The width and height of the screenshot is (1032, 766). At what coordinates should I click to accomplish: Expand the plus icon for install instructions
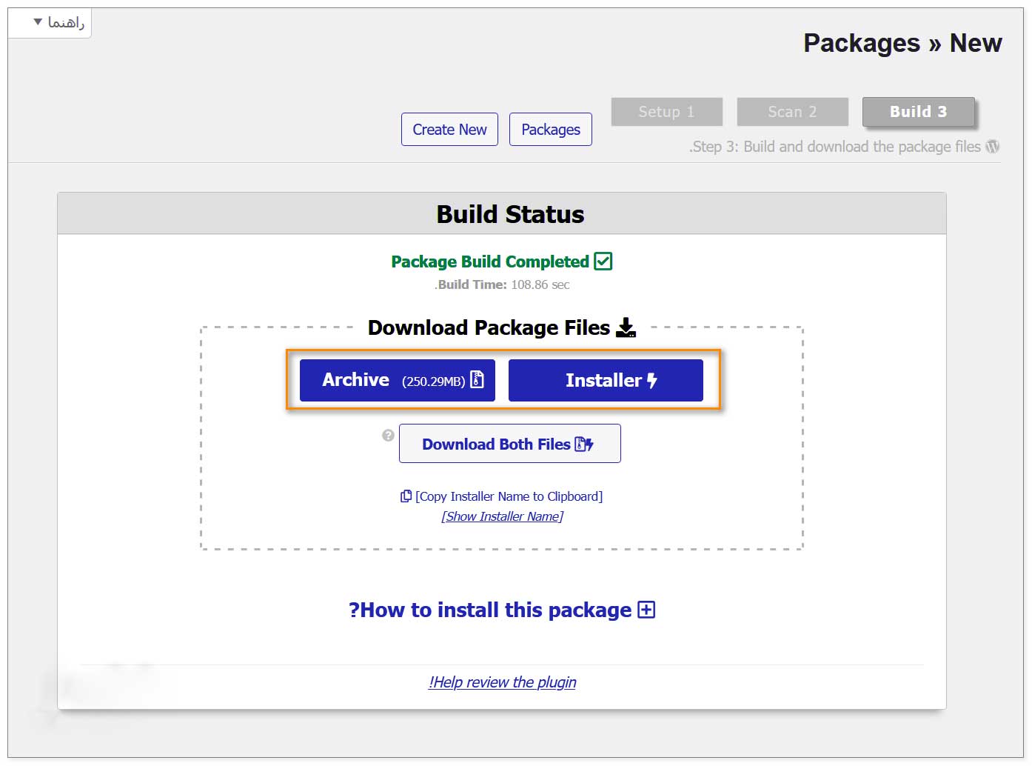(x=646, y=610)
